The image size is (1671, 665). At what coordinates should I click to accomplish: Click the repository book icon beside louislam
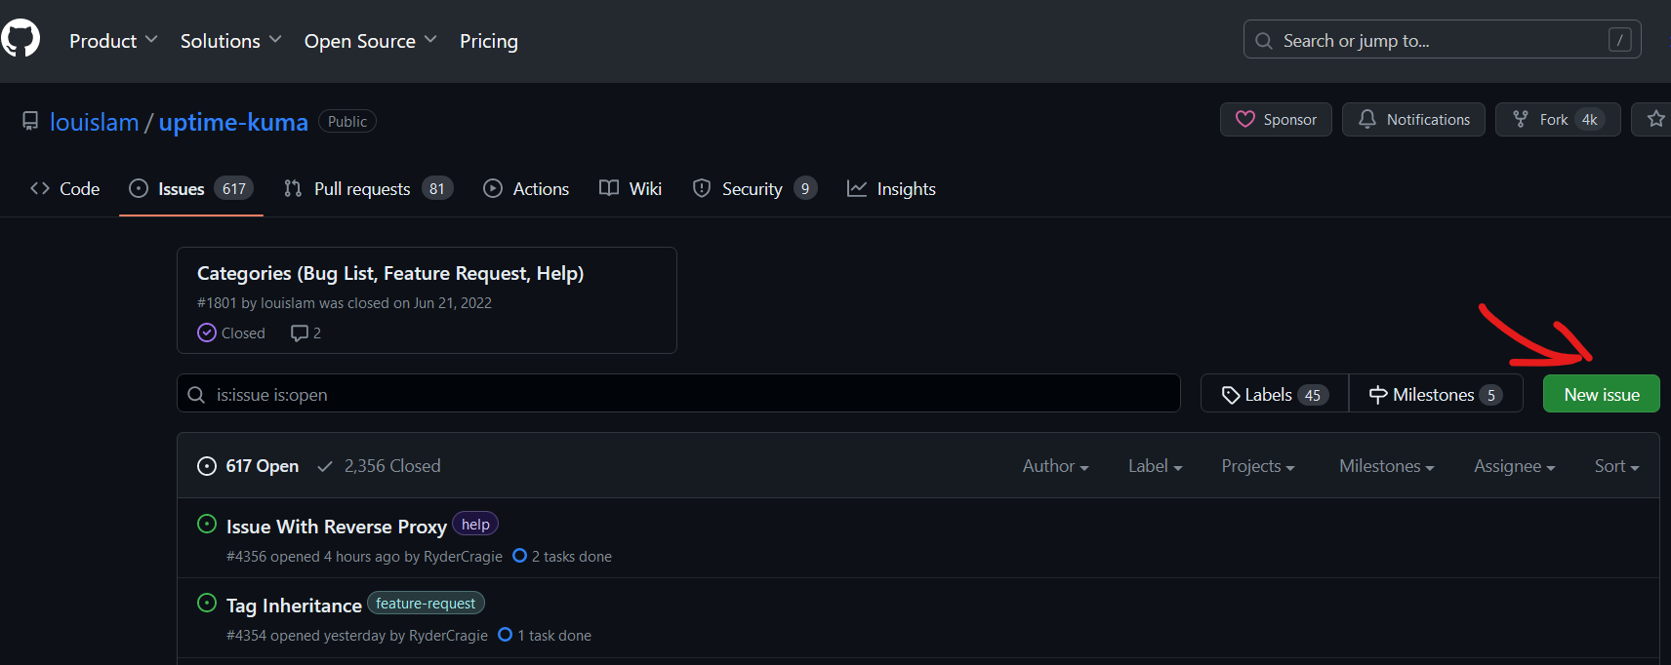tap(30, 121)
